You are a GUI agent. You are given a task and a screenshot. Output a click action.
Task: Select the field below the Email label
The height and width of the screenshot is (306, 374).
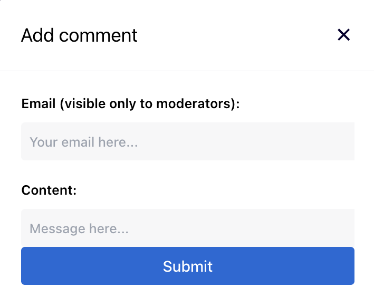click(x=188, y=141)
